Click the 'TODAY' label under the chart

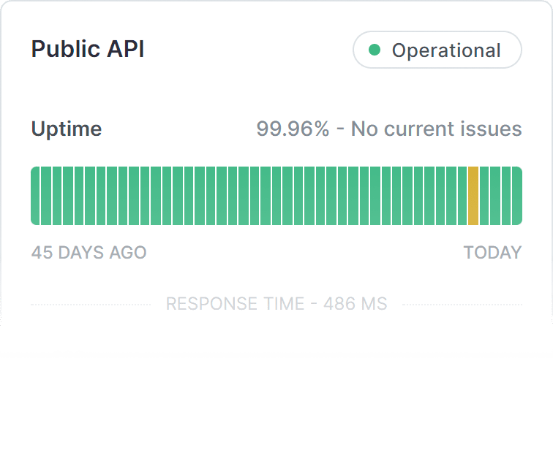click(x=492, y=253)
